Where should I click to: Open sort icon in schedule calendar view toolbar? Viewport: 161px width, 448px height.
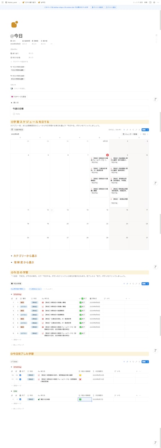(127, 130)
